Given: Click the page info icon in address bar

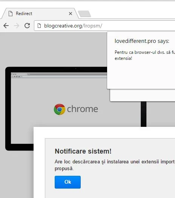Looking at the screenshot, I should tap(39, 26).
